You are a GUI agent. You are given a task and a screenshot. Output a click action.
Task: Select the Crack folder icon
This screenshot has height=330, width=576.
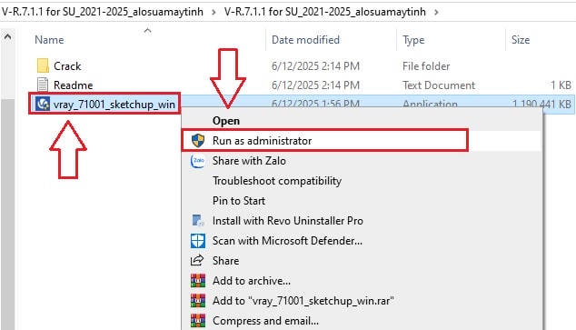coord(43,65)
